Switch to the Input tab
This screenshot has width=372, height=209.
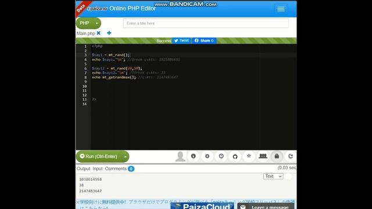(x=98, y=169)
